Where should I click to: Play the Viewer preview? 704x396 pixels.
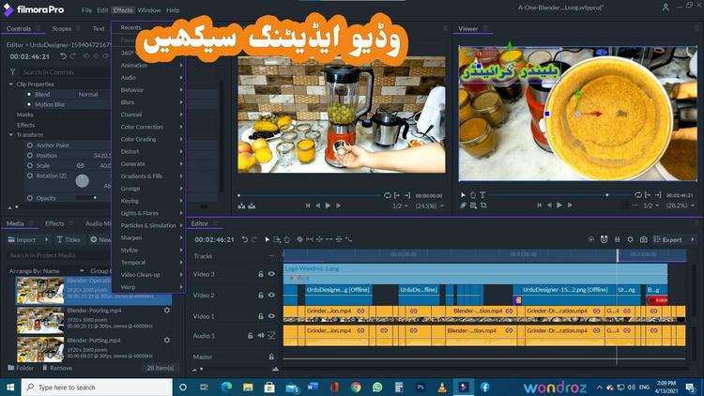pos(559,206)
